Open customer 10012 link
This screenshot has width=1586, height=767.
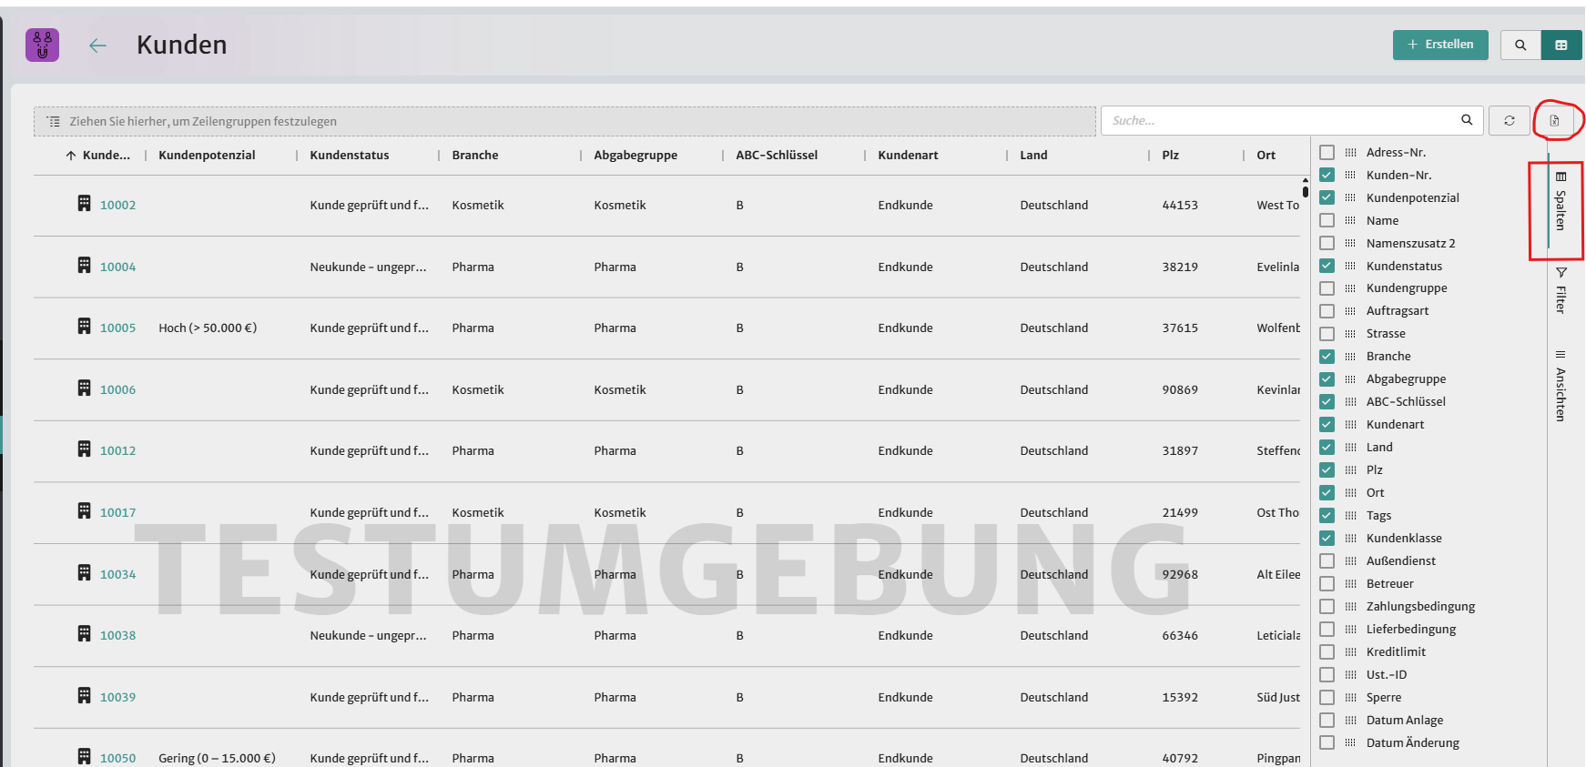pos(117,451)
